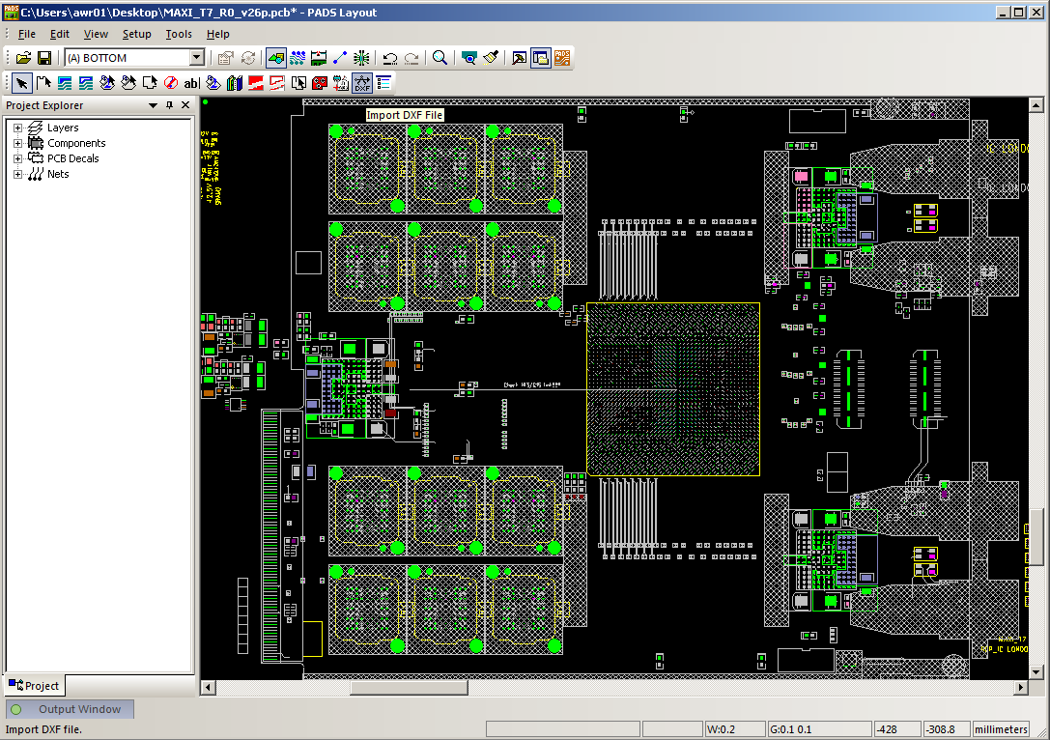Pin the Project Explorer panel
This screenshot has height=740, width=1050.
[x=170, y=105]
